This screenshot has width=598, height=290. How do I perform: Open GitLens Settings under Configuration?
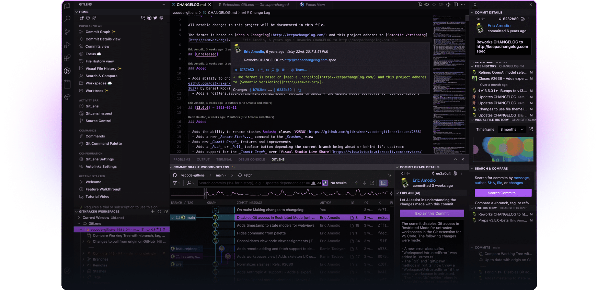tap(100, 159)
